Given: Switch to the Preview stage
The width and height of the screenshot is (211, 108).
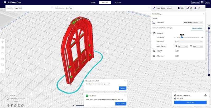Looking at the screenshot, I should [105, 2].
